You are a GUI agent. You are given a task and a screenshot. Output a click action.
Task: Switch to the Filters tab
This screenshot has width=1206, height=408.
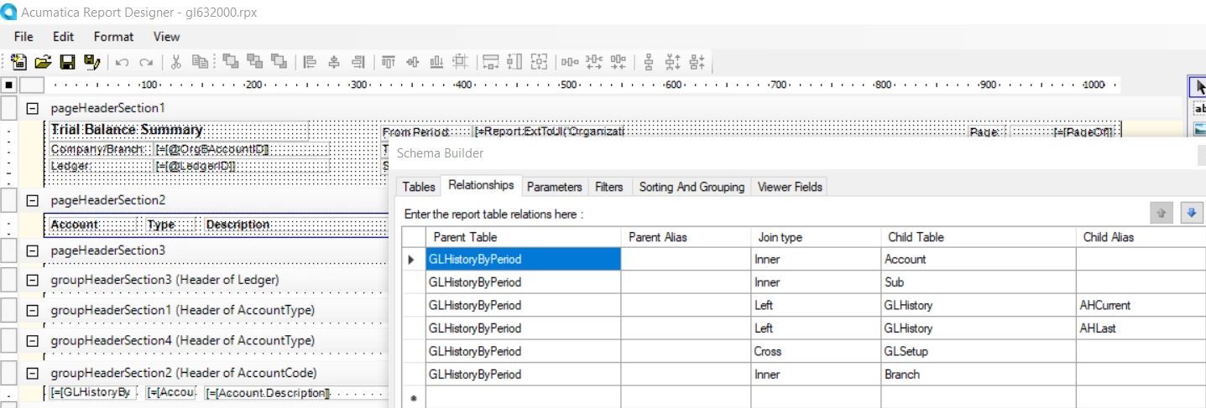coord(609,187)
